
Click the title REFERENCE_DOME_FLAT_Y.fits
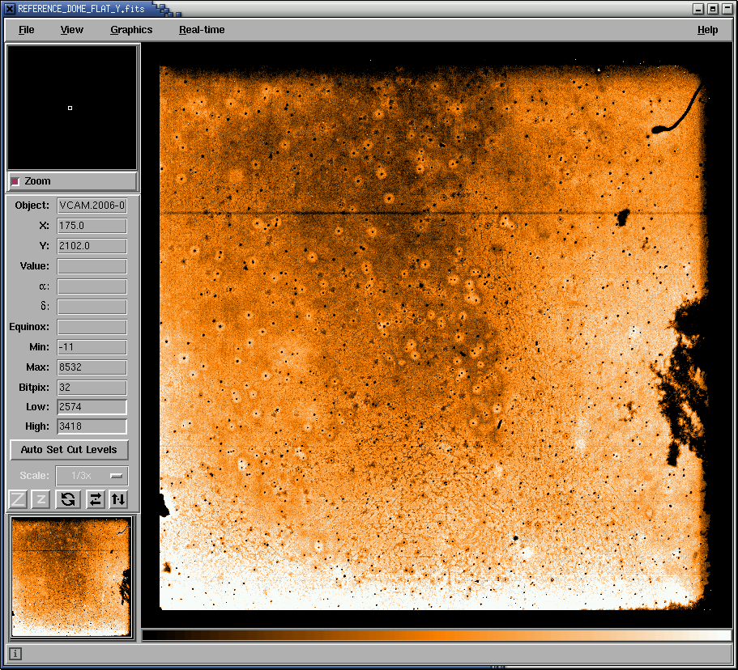pos(81,8)
